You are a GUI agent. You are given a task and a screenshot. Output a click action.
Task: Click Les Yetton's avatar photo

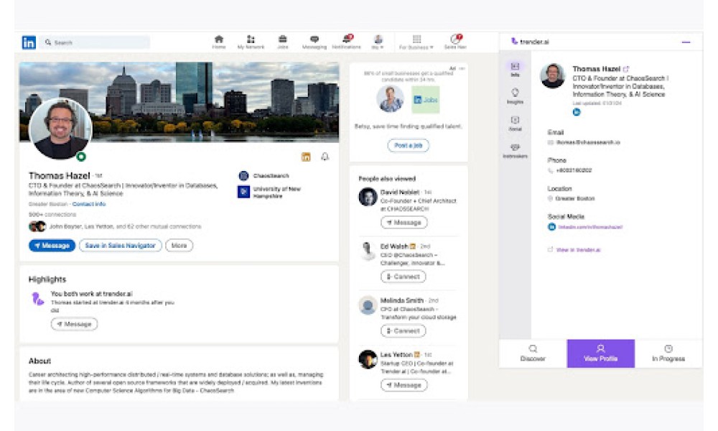[368, 360]
